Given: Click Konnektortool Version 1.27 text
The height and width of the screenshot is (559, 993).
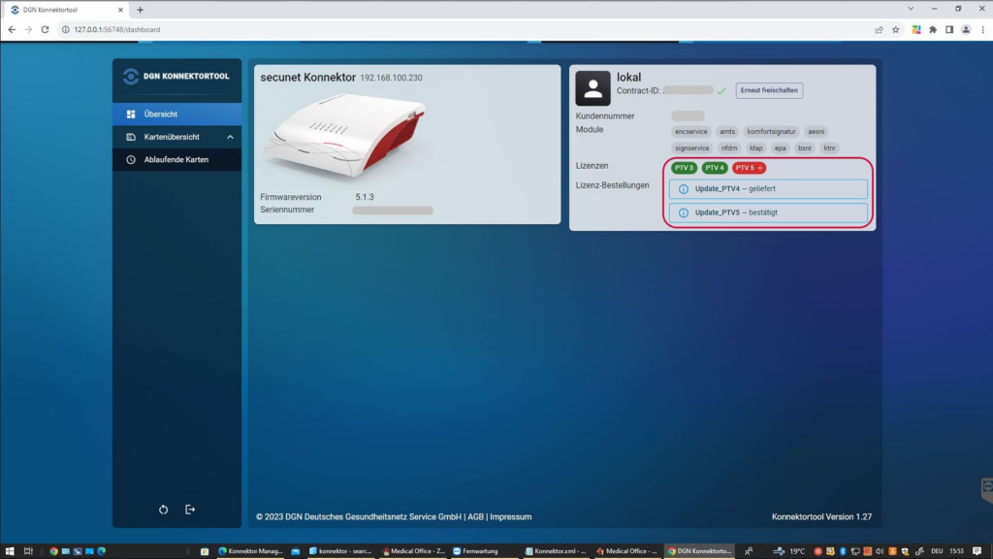Looking at the screenshot, I should [x=821, y=517].
